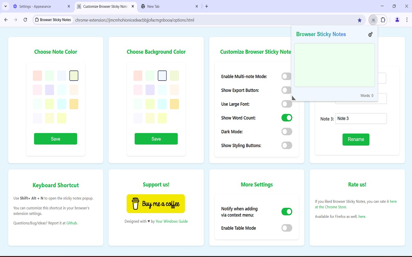Screen dimensions: 412x257
Task: Click the 'Choose Note Color' heading
Action: pos(56,52)
